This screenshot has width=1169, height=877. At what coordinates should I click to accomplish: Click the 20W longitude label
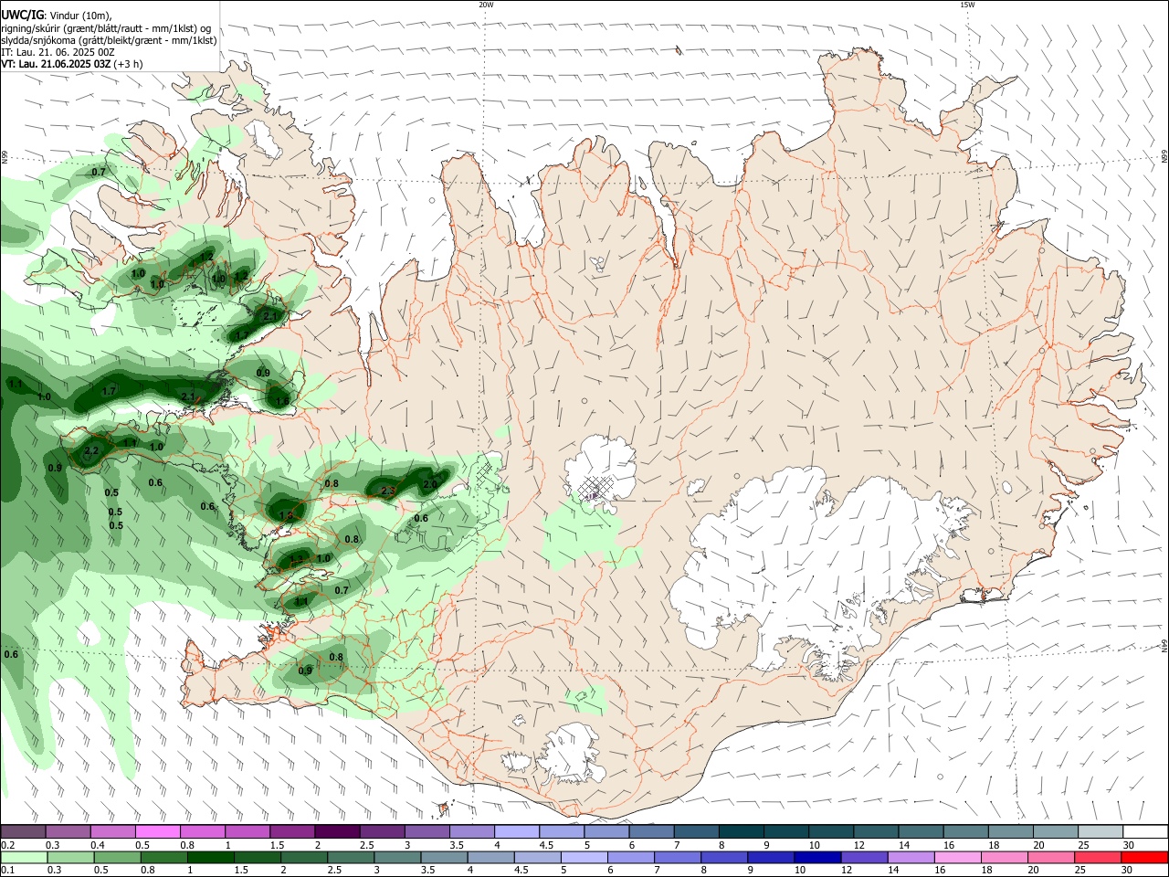(x=486, y=5)
